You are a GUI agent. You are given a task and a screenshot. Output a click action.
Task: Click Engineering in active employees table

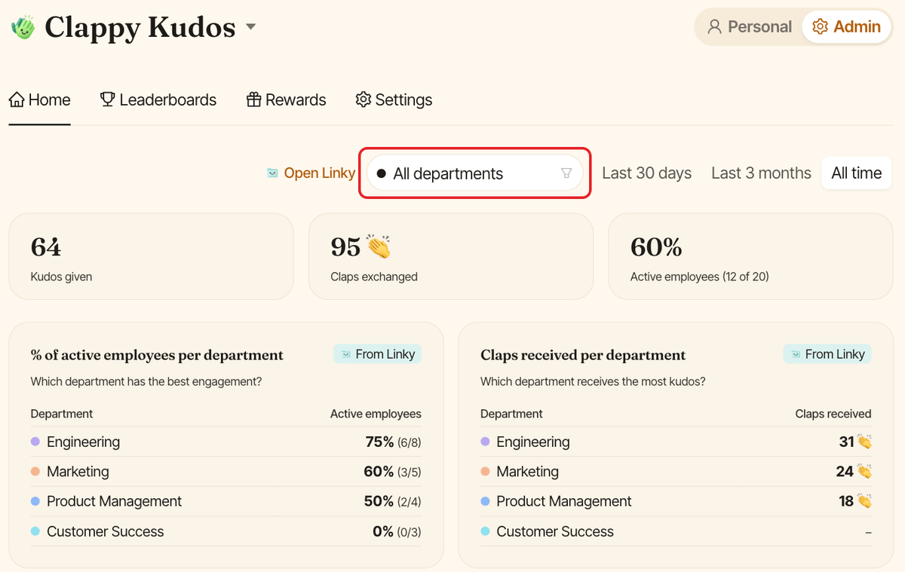pos(83,442)
